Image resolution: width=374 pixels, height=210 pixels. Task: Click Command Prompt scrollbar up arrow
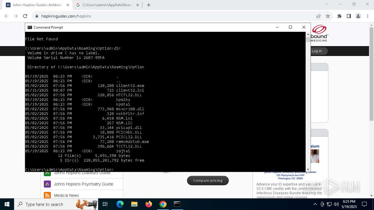point(308,34)
